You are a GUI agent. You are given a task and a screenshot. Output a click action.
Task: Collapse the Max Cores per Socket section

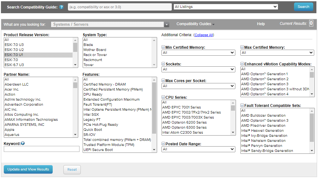[x=163, y=81]
